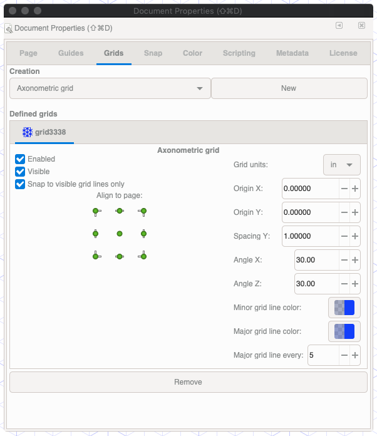This screenshot has width=377, height=436.
Task: Click the center align to page icon
Action: [120, 234]
